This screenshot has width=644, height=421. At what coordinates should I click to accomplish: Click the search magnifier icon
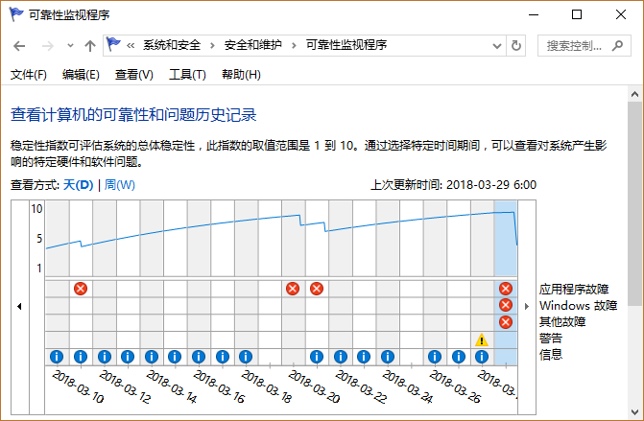point(617,45)
